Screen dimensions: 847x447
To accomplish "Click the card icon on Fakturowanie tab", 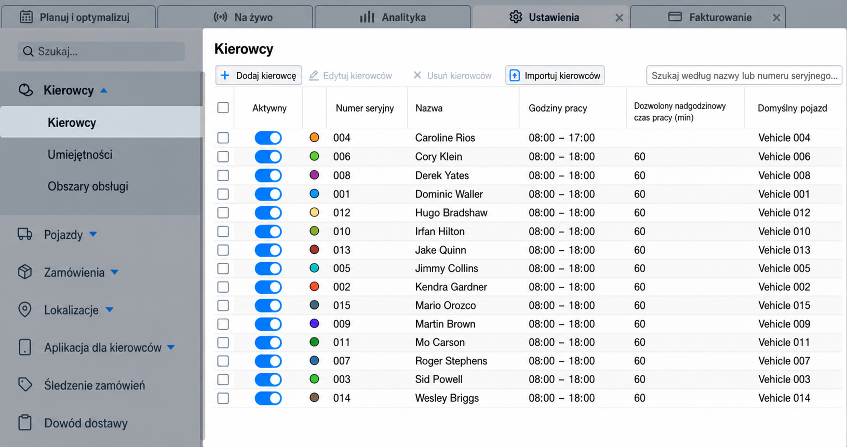I will click(675, 17).
